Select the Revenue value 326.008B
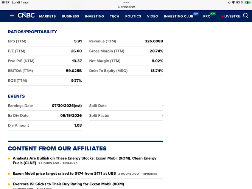The width and height of the screenshot is (252, 189). [x=154, y=41]
